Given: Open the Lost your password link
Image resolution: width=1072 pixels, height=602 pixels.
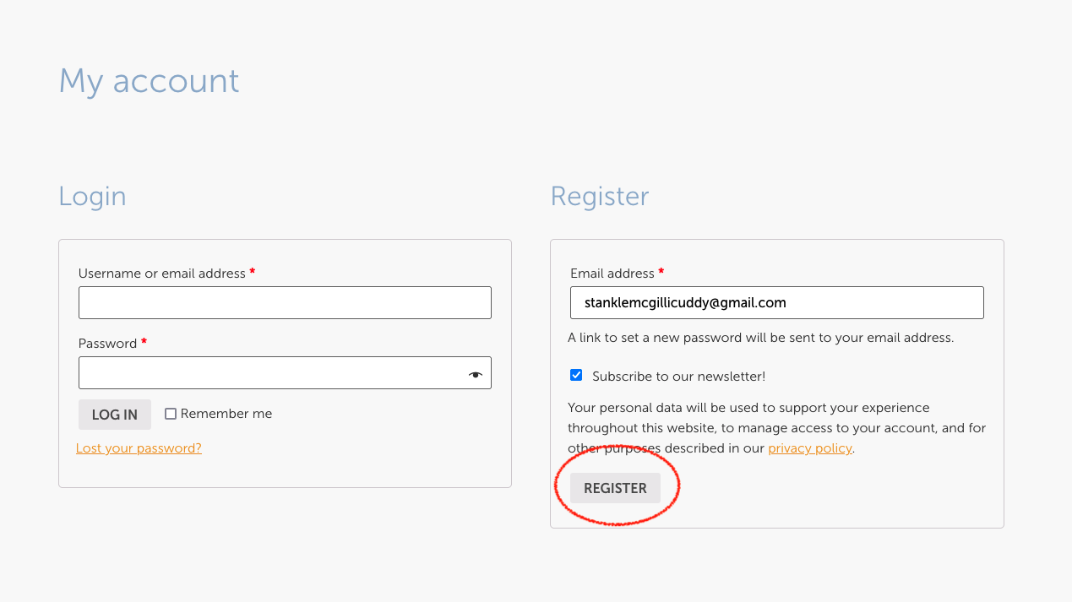Looking at the screenshot, I should coord(139,448).
